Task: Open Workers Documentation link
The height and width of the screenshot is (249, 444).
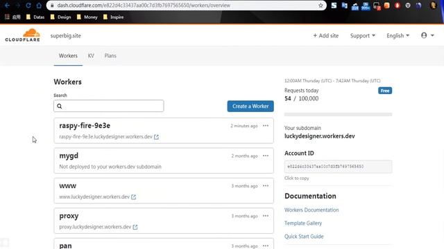Action: tap(311, 210)
